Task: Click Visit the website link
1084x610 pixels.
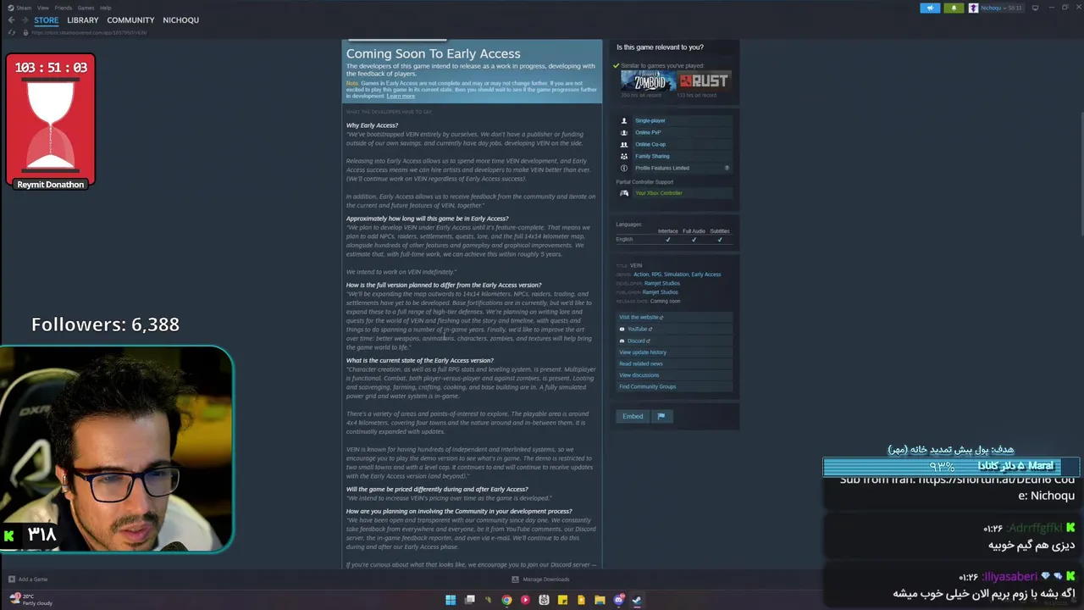Action: 675,317
